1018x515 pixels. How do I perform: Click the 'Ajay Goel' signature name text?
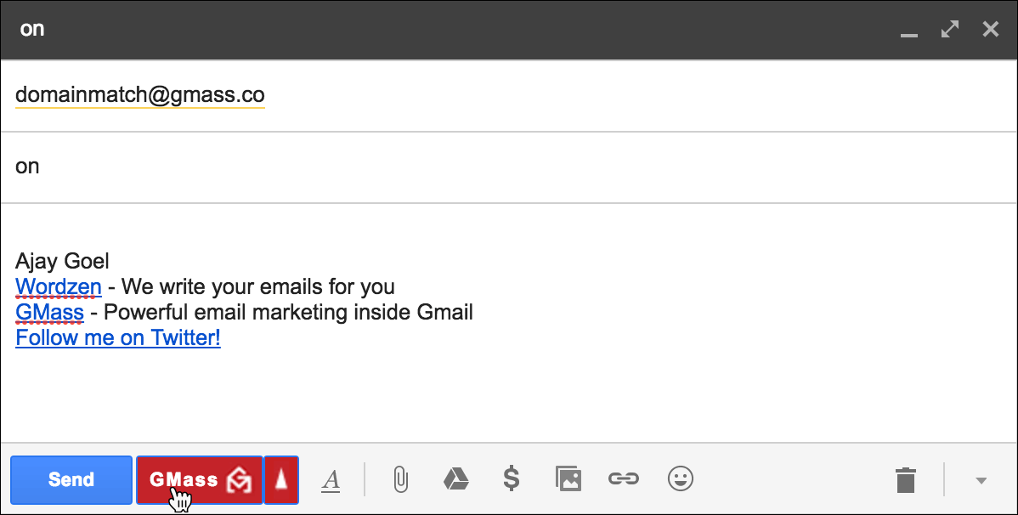tap(62, 261)
